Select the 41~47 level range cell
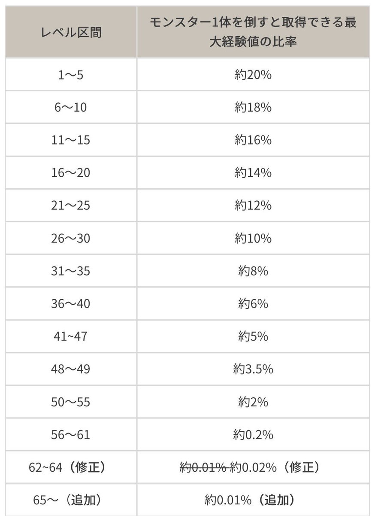Viewport: 375px width, 516px height. [71, 336]
